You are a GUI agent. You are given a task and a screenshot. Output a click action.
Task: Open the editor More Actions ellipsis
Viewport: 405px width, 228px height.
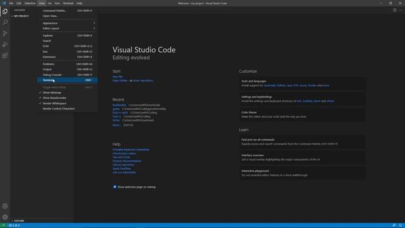[x=401, y=10]
